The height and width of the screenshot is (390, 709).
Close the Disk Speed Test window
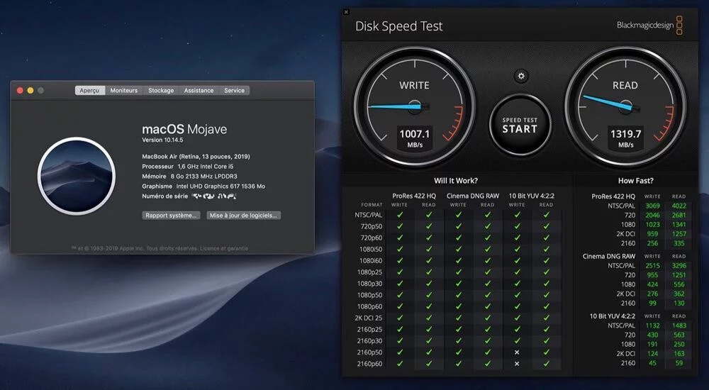[347, 12]
